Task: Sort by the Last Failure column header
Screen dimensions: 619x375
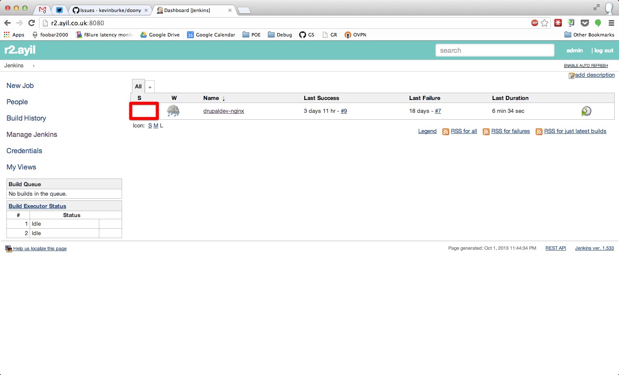Action: (x=425, y=98)
